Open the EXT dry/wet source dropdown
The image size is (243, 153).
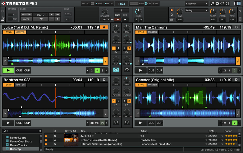(x=105, y=19)
